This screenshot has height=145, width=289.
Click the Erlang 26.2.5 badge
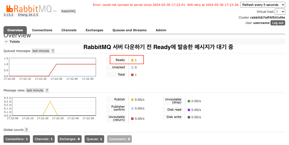(x=28, y=15)
